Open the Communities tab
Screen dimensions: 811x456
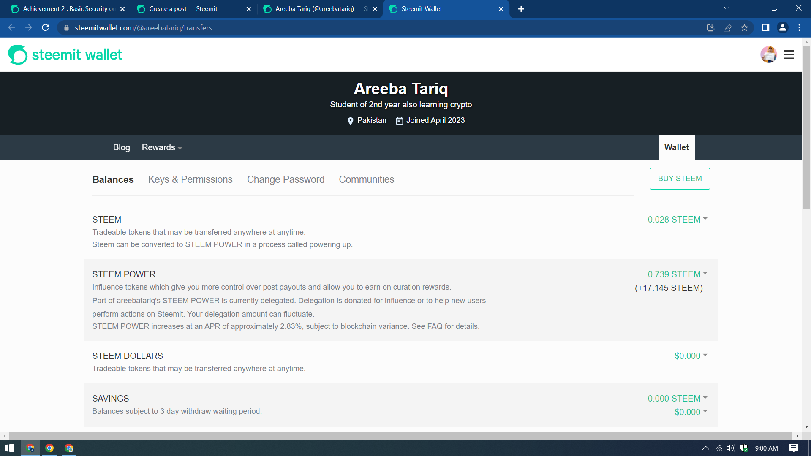pos(366,179)
